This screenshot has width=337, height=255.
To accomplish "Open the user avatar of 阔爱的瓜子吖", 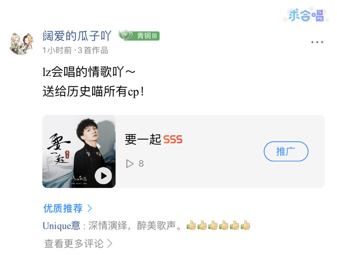I will pyautogui.click(x=22, y=44).
